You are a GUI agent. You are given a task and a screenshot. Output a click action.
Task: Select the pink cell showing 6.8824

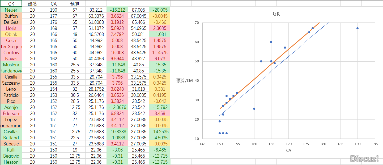[x=117, y=113]
